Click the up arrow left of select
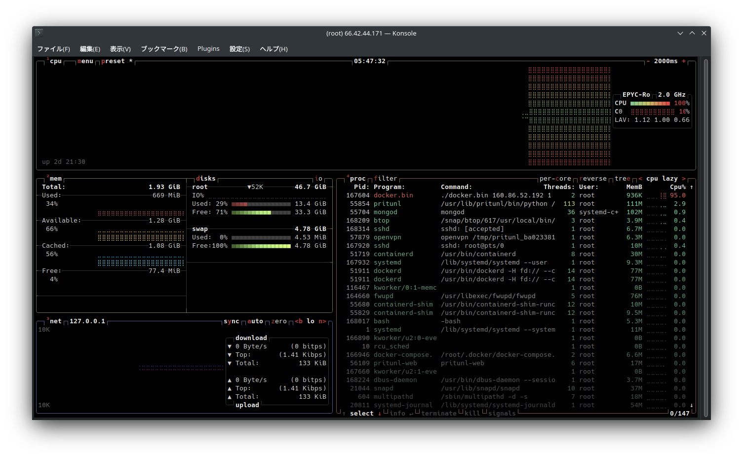This screenshot has height=458, width=743. tap(344, 414)
